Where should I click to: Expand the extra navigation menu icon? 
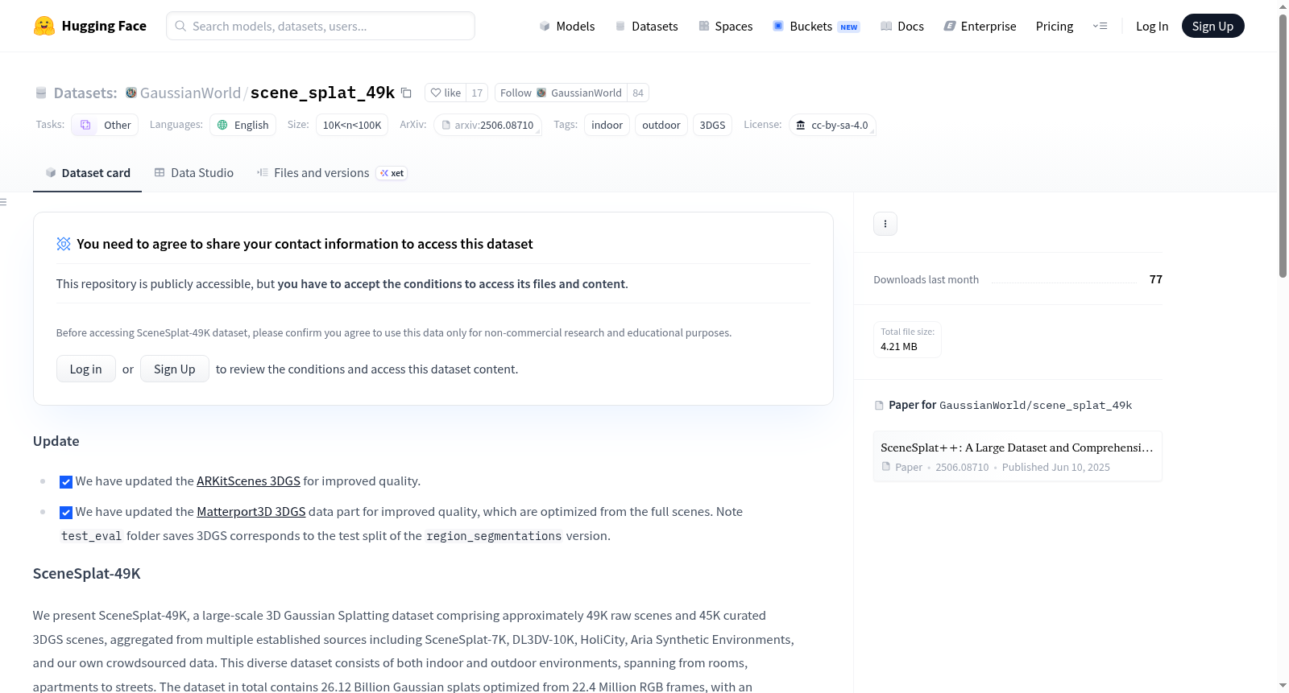click(1100, 26)
